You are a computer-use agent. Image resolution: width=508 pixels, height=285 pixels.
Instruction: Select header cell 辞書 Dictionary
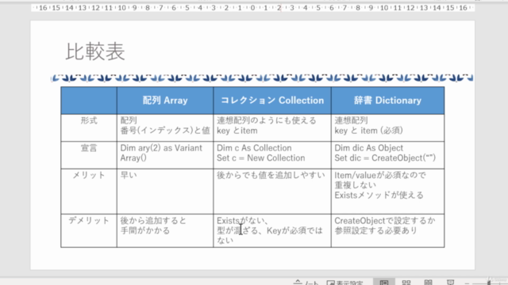388,101
